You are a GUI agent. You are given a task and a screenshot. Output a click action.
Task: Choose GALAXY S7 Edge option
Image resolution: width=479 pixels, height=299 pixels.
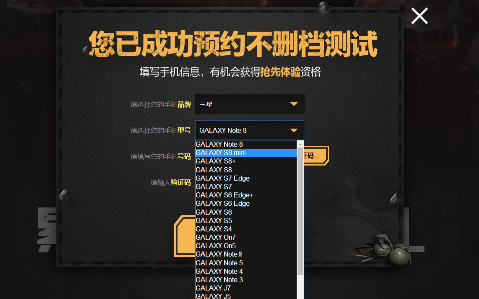click(246, 178)
